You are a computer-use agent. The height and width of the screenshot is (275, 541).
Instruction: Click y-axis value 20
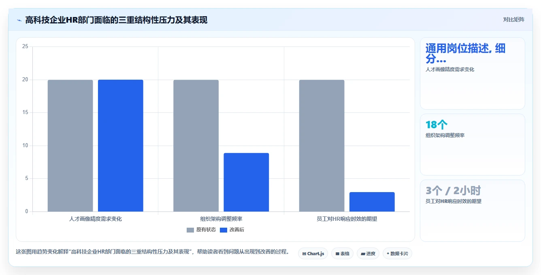tap(25, 80)
